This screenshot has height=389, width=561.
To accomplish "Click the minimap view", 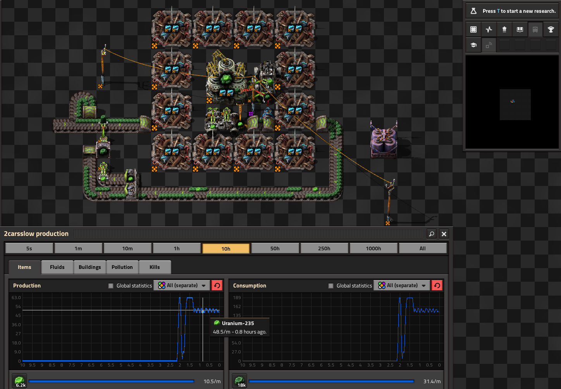I will click(x=512, y=102).
